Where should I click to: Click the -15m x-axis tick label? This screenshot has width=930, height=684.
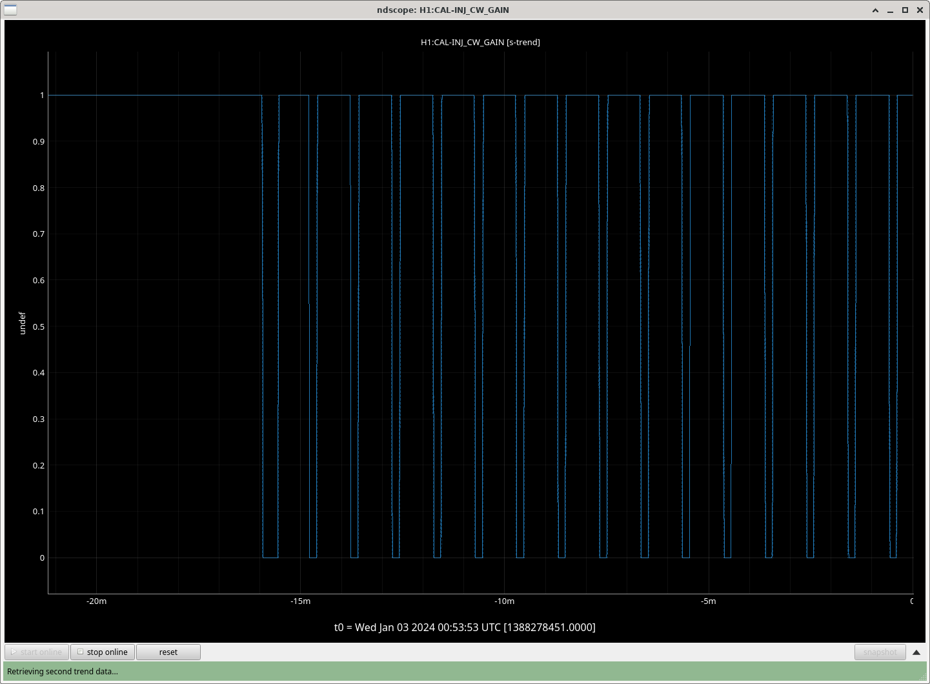300,601
